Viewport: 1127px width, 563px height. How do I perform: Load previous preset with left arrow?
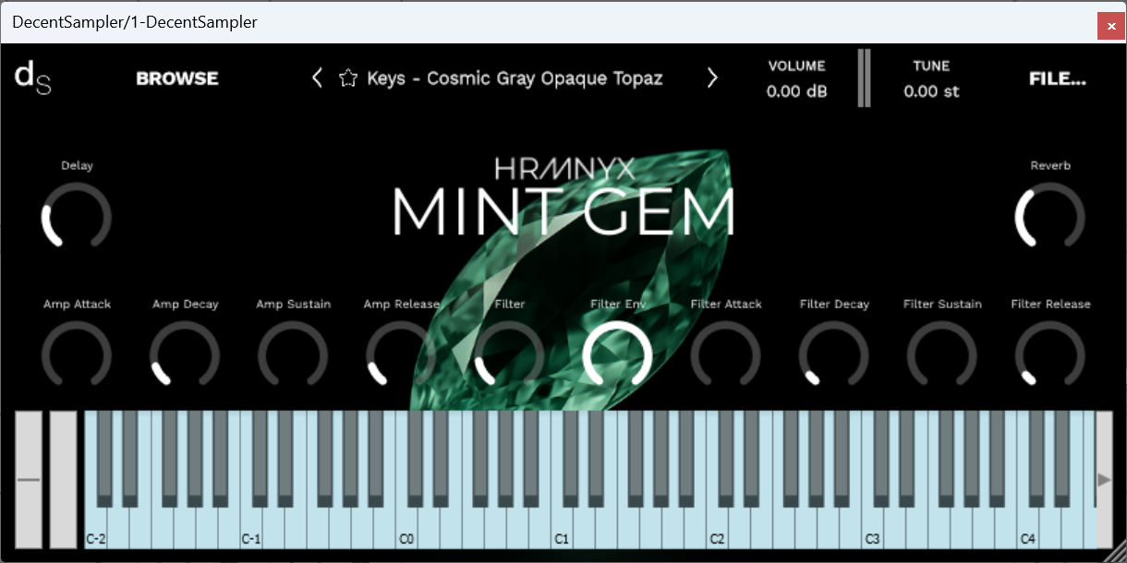tap(317, 78)
